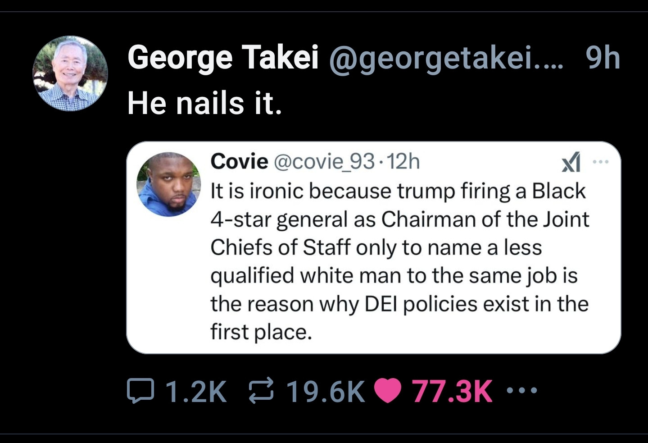The width and height of the screenshot is (648, 443).
Task: Open Covie's profile picture
Action: tap(169, 184)
